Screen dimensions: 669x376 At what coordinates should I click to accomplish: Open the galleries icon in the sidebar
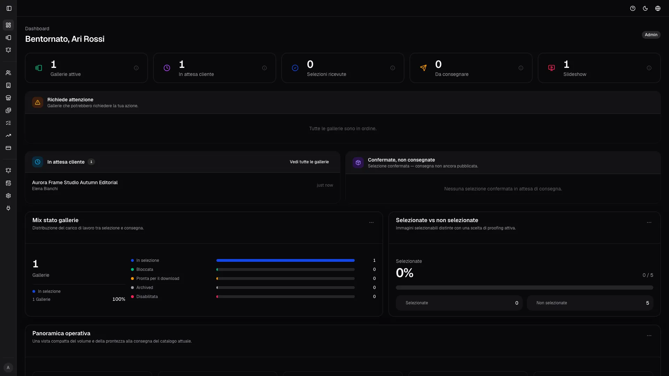[x=8, y=38]
